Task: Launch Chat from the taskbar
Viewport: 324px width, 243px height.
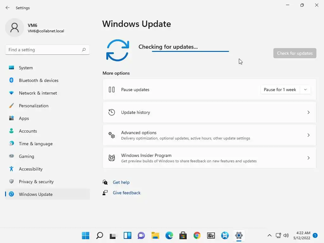Action: 141,235
